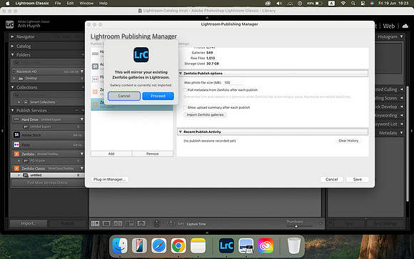Viewport: 414px width, 259px height.
Task: Collapse the Publish Services panel
Action: [x=12, y=110]
